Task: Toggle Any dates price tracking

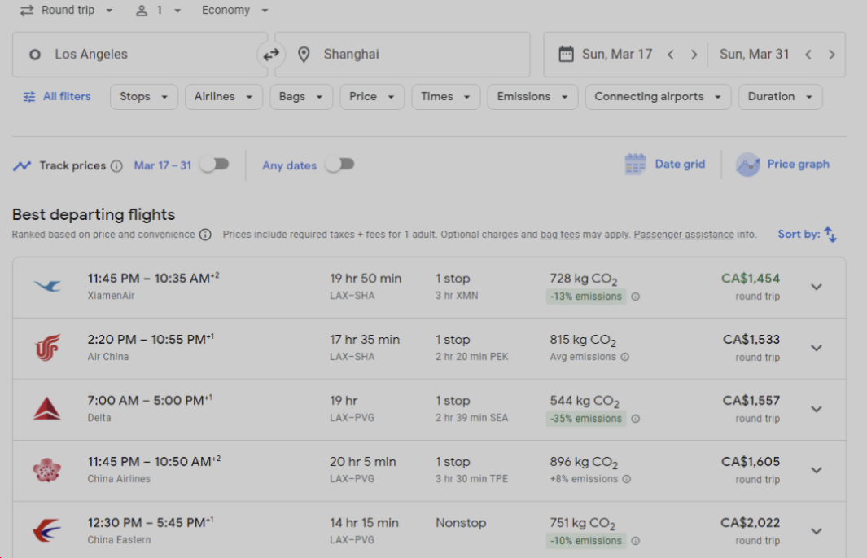Action: point(339,165)
